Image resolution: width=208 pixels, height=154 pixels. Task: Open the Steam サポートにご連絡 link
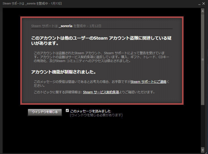coord(148,82)
